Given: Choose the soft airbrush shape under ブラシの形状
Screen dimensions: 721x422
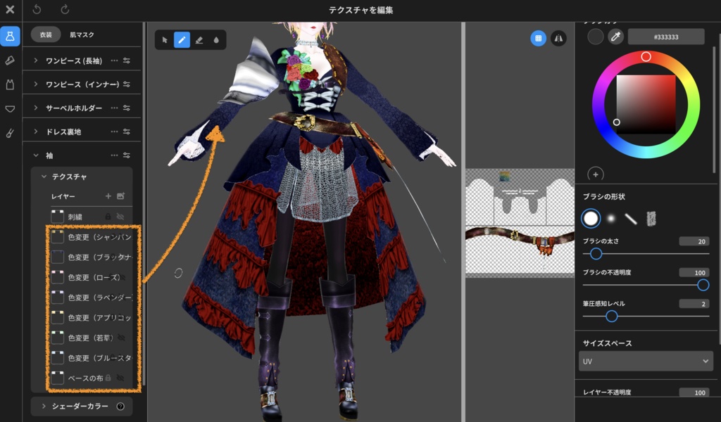Looking at the screenshot, I should (x=610, y=219).
